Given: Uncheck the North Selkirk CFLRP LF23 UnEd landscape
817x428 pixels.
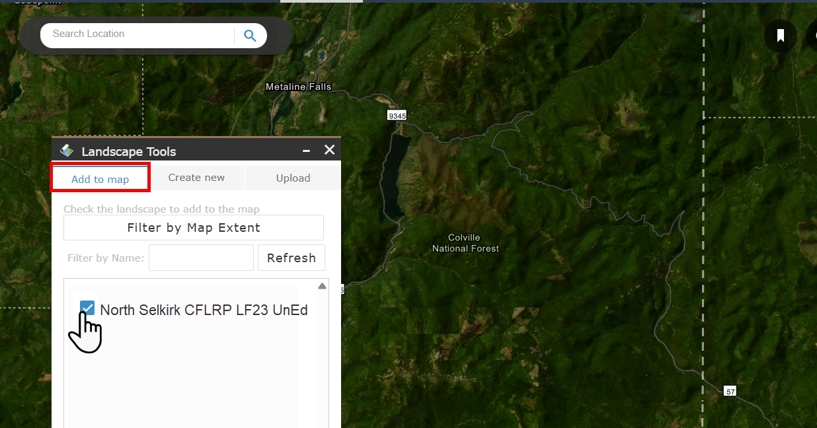Looking at the screenshot, I should click(x=87, y=307).
